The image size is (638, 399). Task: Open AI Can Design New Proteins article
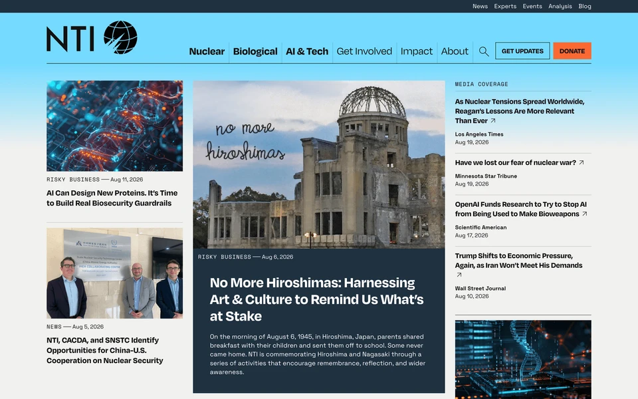click(112, 198)
